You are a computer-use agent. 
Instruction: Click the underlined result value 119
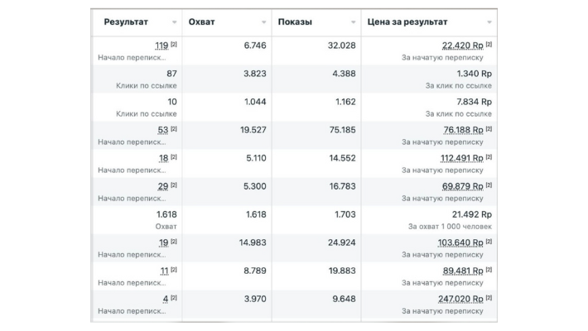coord(161,46)
